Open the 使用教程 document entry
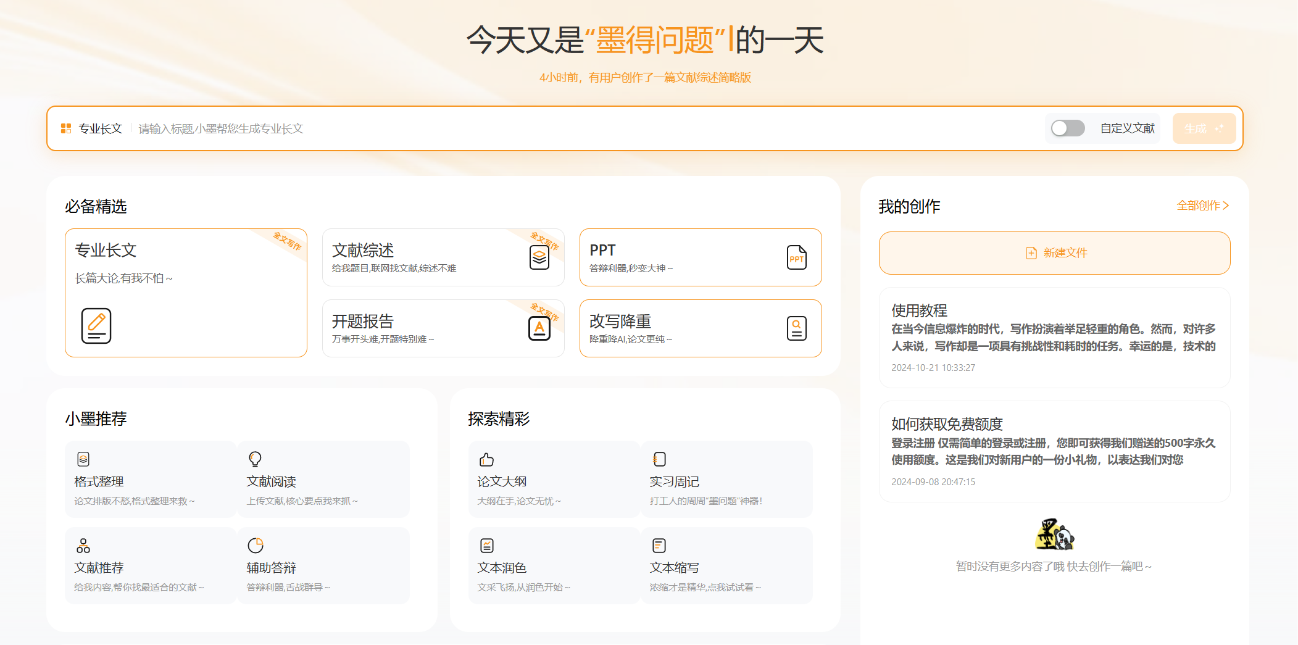The image size is (1298, 645). (x=1054, y=338)
